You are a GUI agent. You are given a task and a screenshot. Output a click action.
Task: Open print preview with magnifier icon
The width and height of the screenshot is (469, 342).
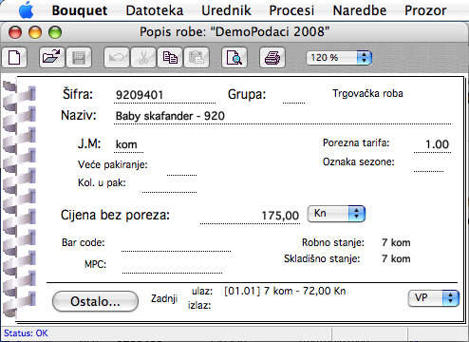click(234, 58)
